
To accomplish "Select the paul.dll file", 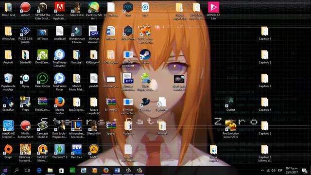I will 94,79.
